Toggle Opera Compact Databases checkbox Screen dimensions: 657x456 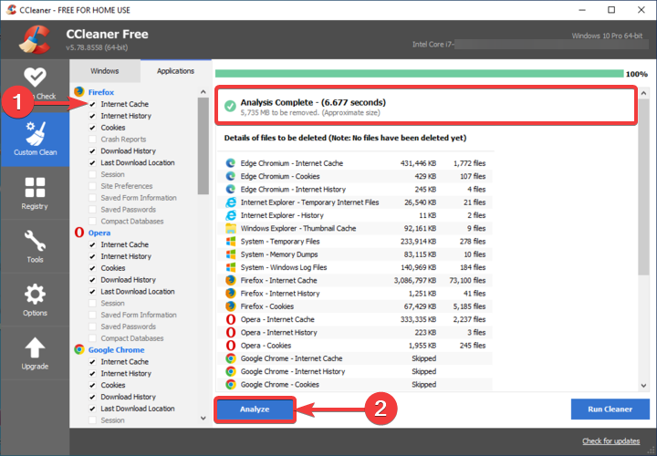pyautogui.click(x=92, y=338)
